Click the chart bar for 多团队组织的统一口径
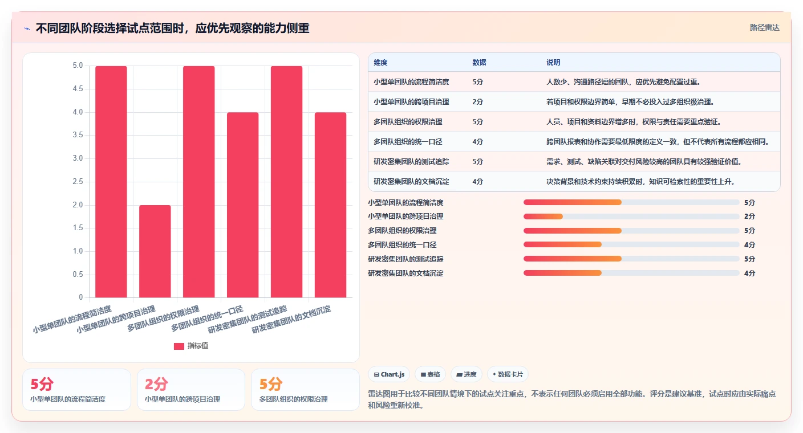Screen dimensions: 803x433 click(x=243, y=205)
